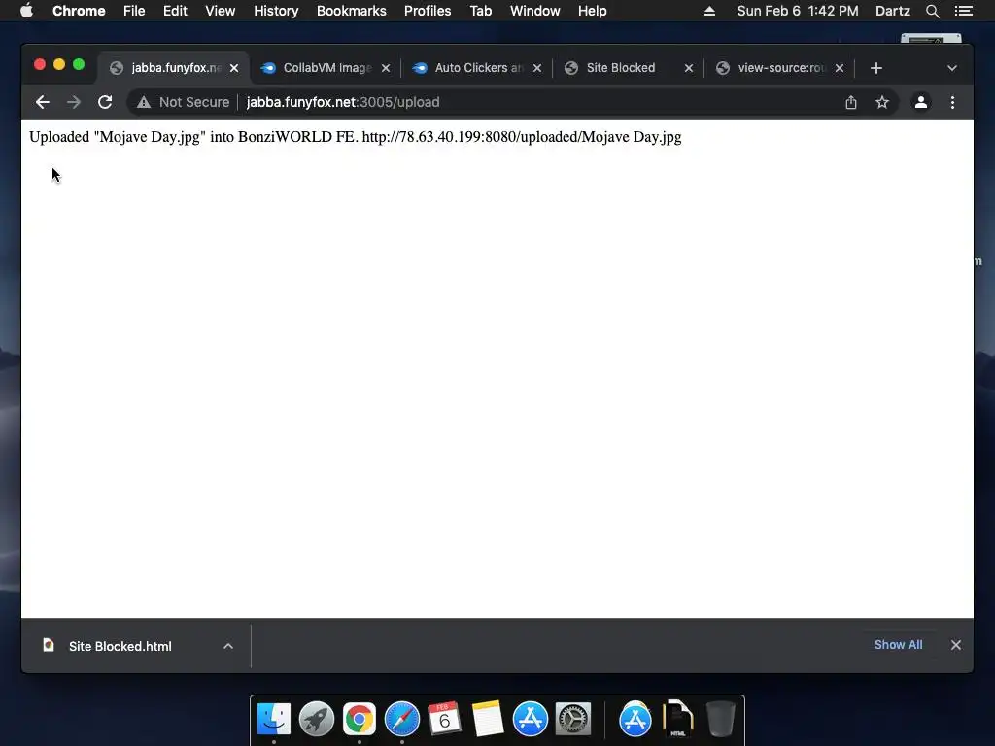Click the Not Secure warning icon

pos(144,102)
